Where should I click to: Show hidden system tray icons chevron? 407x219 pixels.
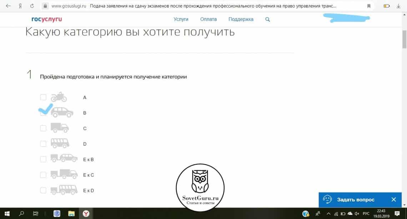328,214
